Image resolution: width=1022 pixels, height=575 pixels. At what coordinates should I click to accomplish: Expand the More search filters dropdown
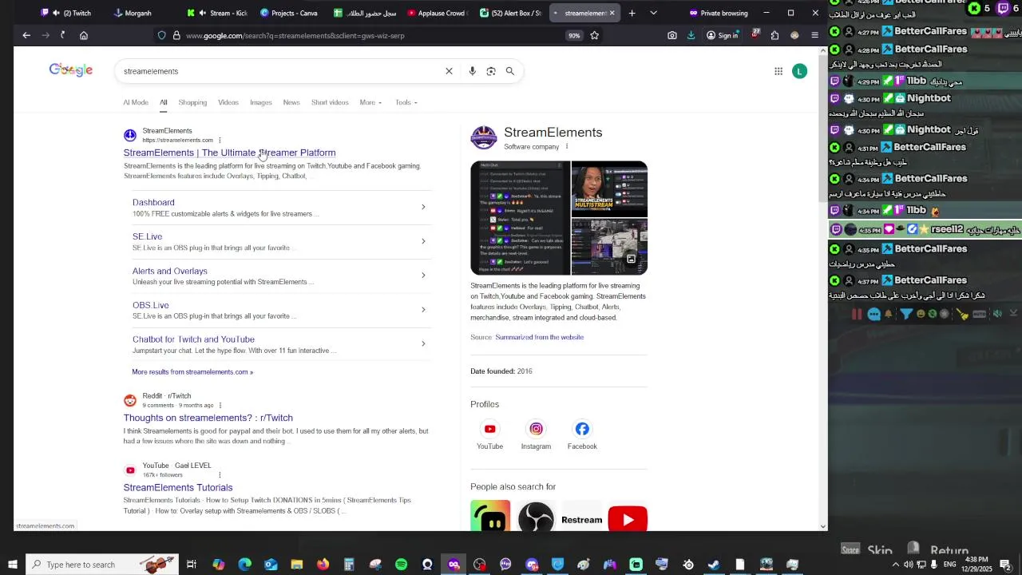[x=370, y=102]
